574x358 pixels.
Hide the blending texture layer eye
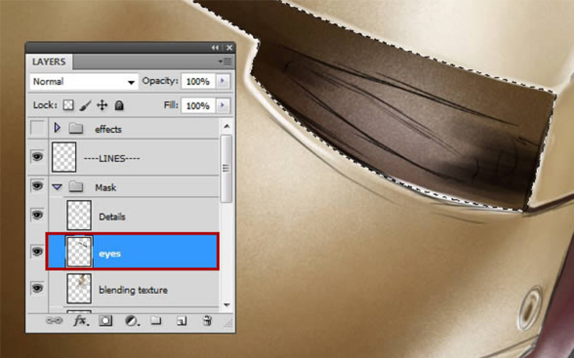pyautogui.click(x=37, y=288)
